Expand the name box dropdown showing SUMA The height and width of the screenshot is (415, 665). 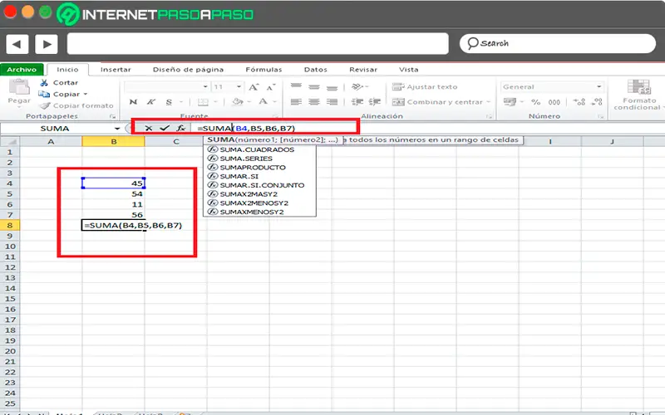117,129
